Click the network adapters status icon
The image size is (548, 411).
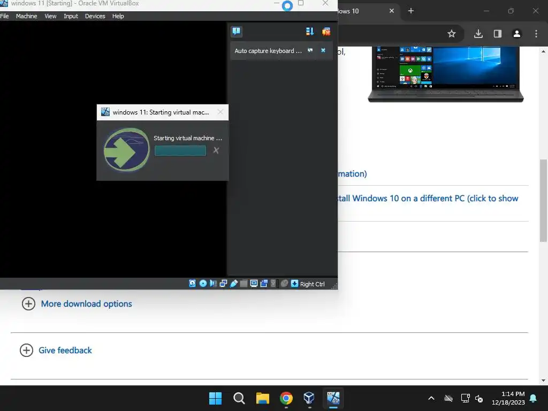point(223,284)
